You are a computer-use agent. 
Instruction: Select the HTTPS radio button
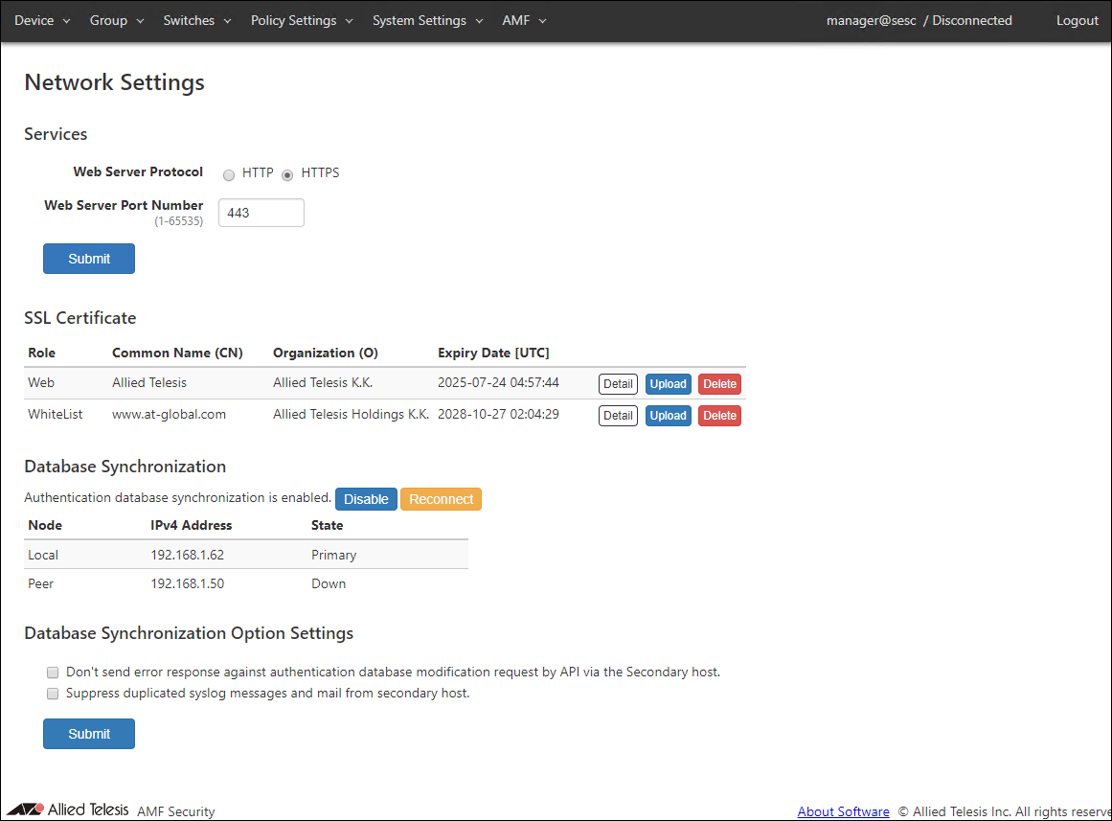point(287,174)
